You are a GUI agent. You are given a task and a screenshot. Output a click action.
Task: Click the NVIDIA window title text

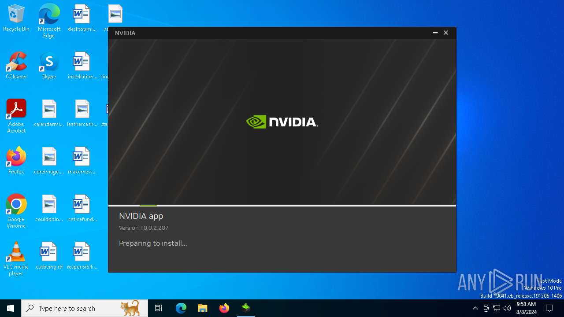click(125, 33)
